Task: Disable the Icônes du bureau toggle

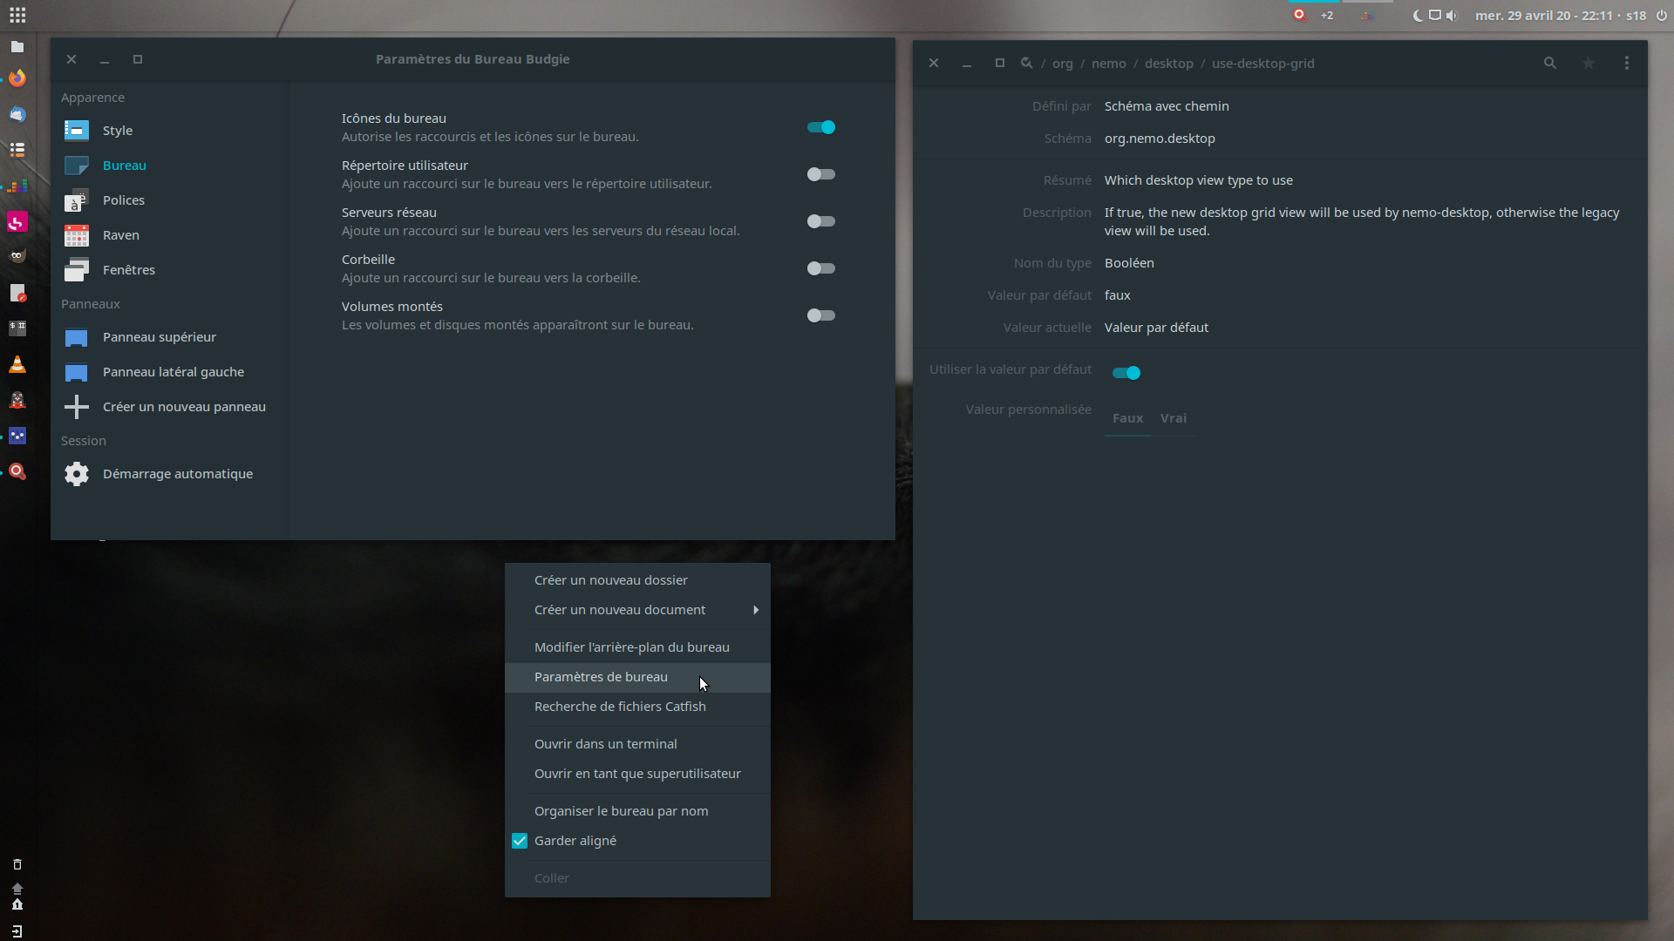Action: (820, 127)
